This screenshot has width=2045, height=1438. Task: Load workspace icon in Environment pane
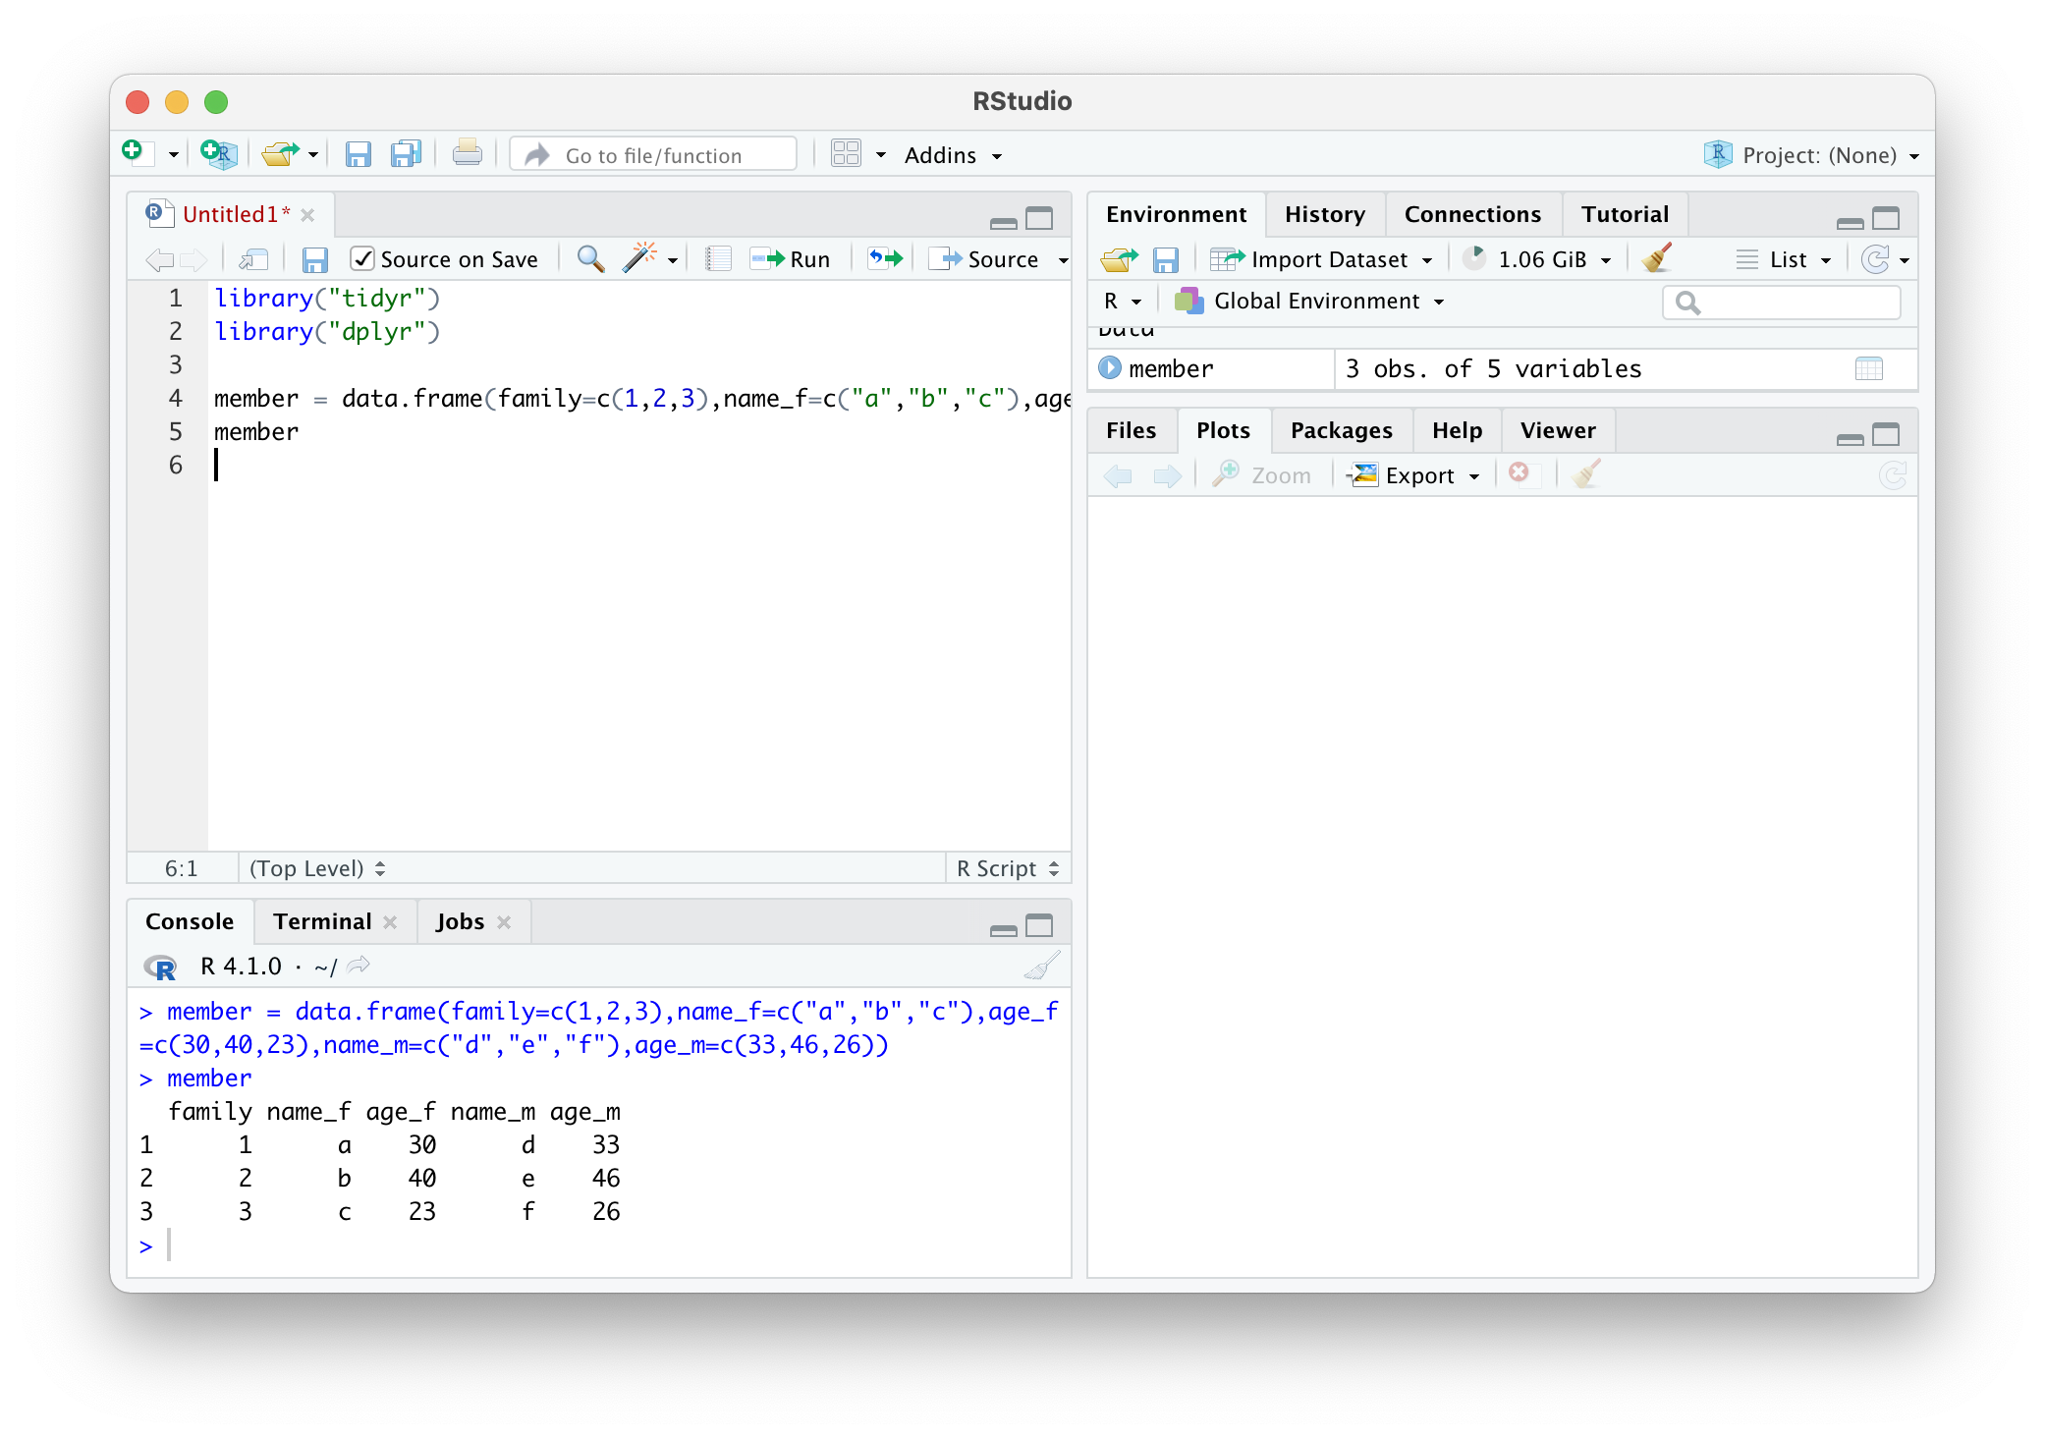tap(1119, 259)
